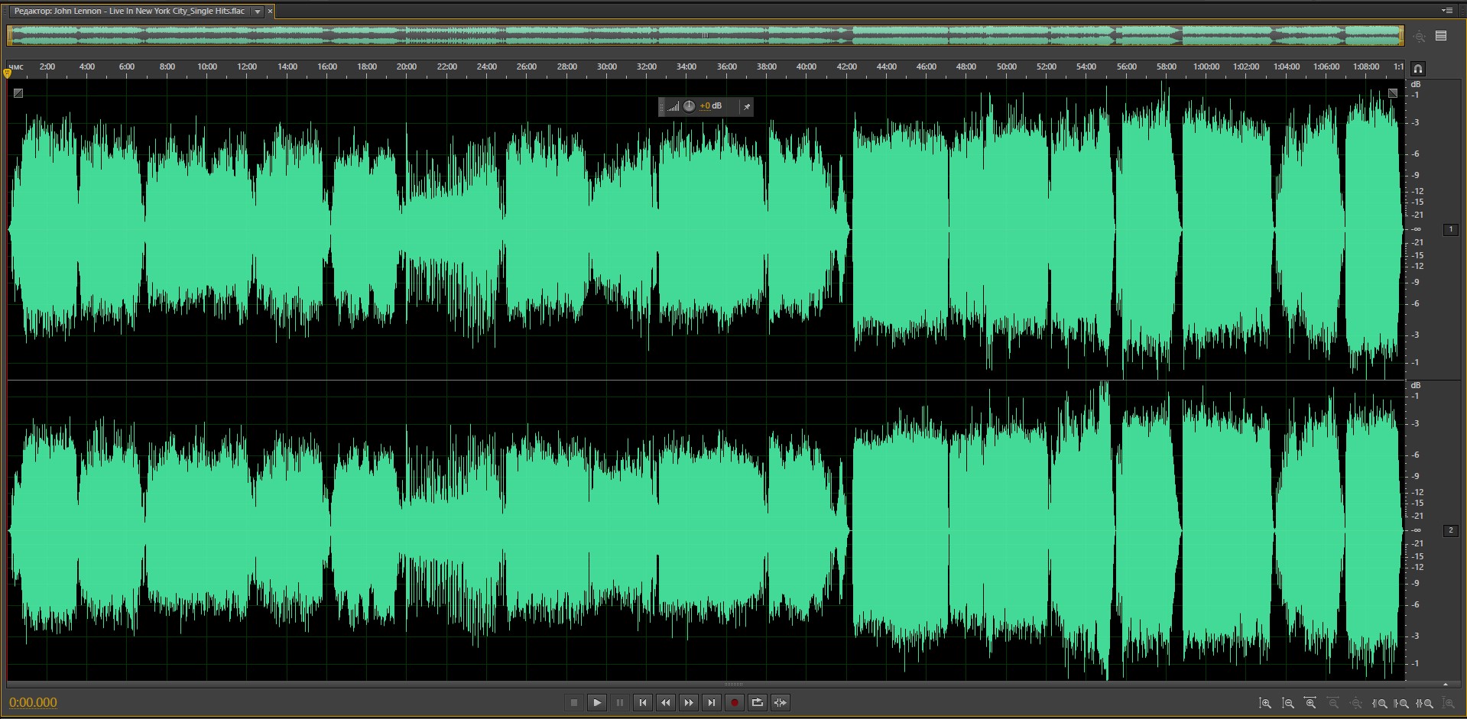Select the John Lennon flac editor tab
The width and height of the screenshot is (1467, 719).
coord(129,11)
